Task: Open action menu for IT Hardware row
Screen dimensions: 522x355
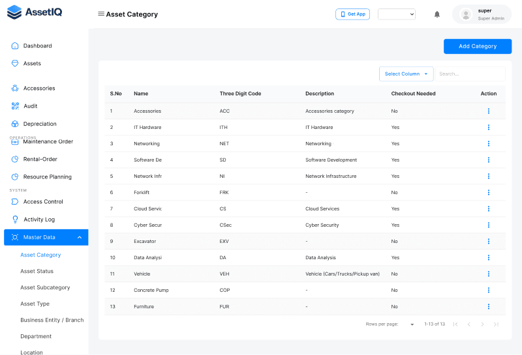Action: [x=488, y=127]
